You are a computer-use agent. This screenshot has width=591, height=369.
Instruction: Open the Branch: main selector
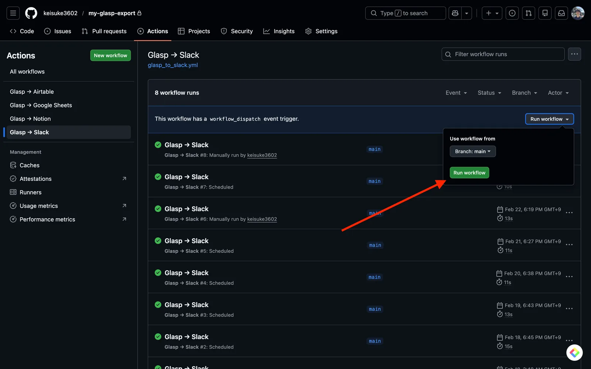click(473, 151)
